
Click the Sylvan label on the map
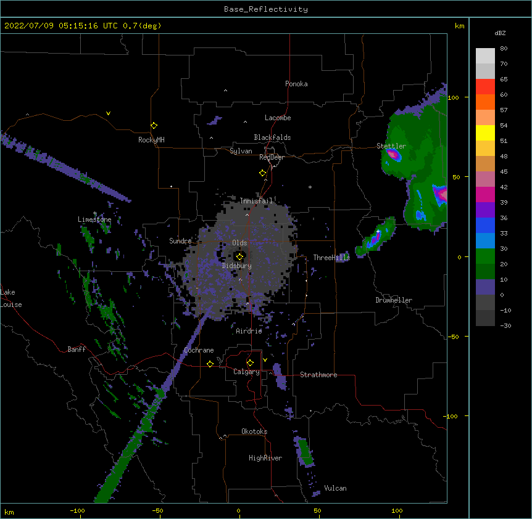[241, 151]
